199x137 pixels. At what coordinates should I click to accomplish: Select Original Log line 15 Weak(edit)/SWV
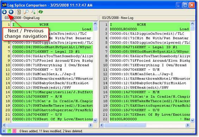pos(52,87)
